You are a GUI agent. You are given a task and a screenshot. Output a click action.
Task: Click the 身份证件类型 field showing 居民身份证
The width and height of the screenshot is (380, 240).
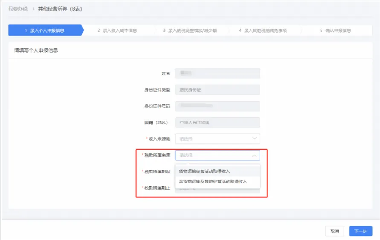(x=218, y=89)
